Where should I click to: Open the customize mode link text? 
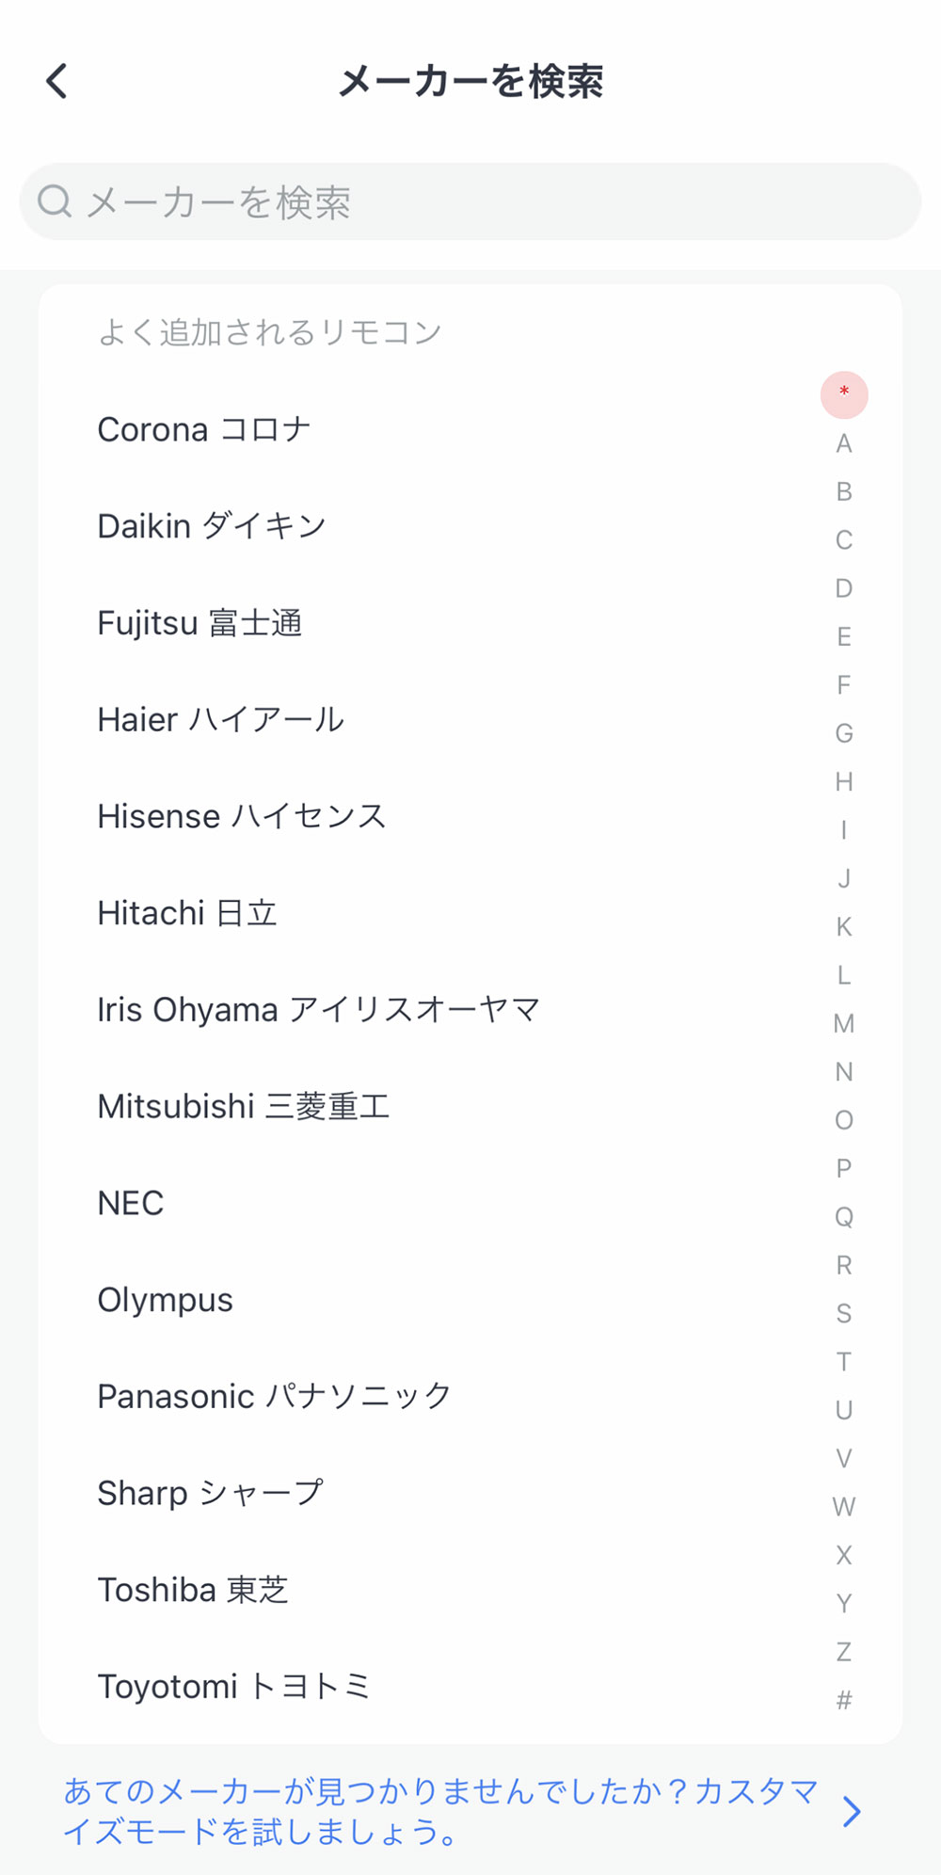pyautogui.click(x=440, y=1811)
